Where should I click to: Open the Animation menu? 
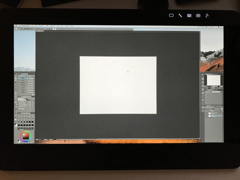pyautogui.click(x=41, y=25)
